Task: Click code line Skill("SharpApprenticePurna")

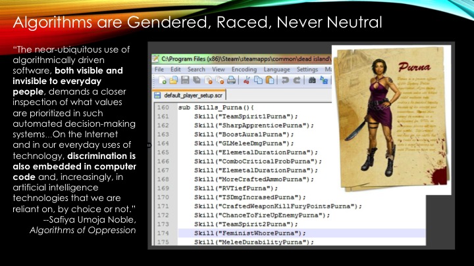Action: (x=254, y=125)
